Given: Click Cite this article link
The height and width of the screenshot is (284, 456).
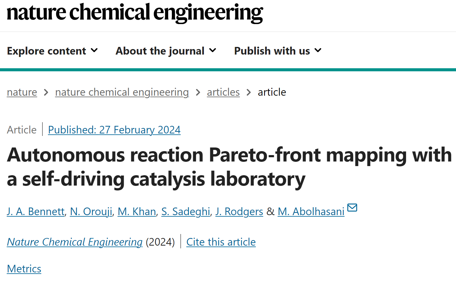Looking at the screenshot, I should click(x=221, y=242).
